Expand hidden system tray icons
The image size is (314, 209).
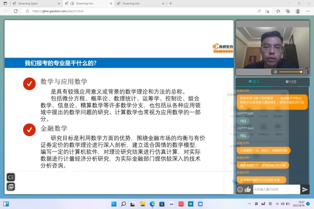click(x=249, y=204)
